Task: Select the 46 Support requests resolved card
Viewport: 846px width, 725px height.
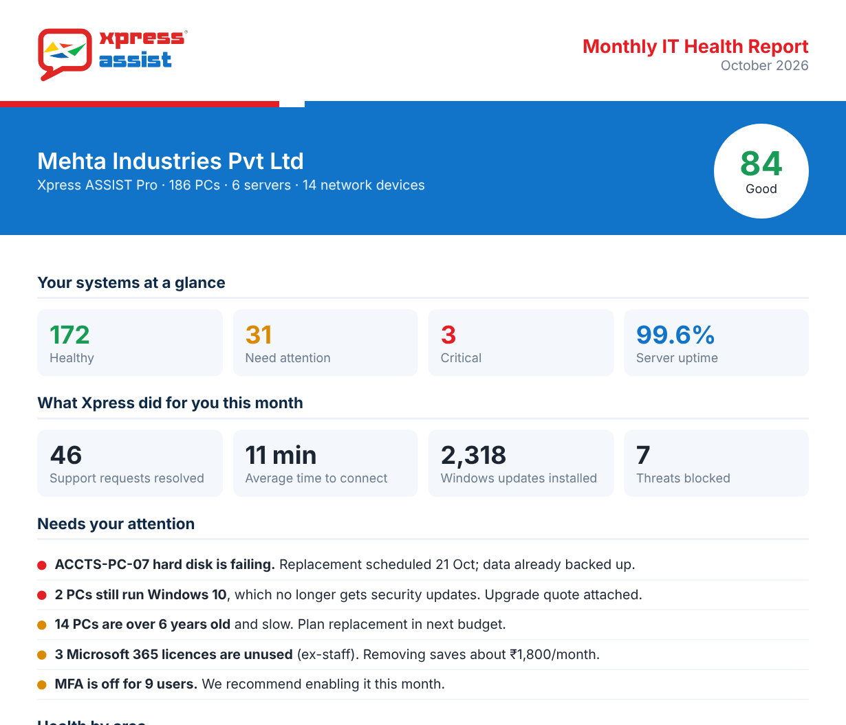Action: click(x=130, y=463)
